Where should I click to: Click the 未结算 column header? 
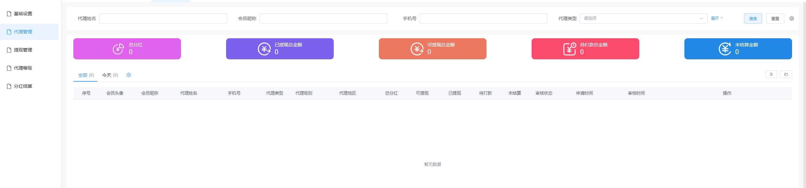[515, 93]
